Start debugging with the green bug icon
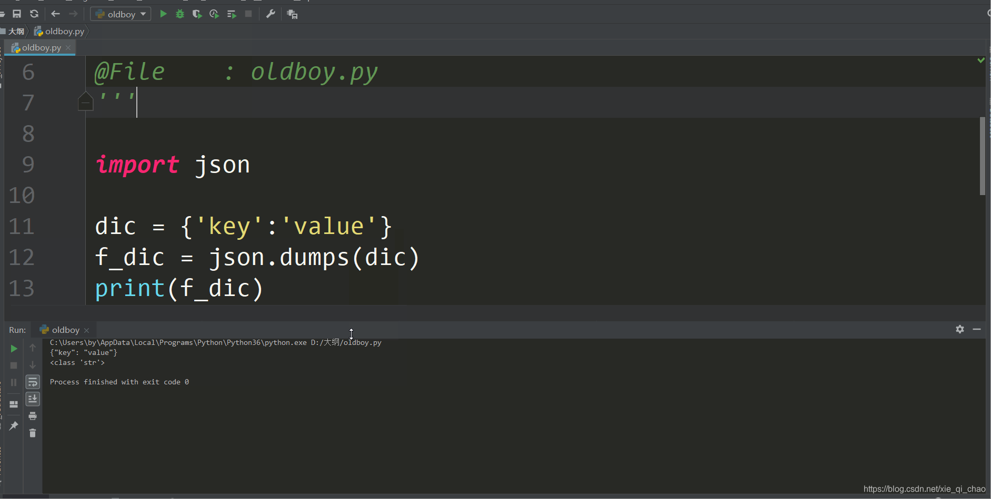Image resolution: width=991 pixels, height=499 pixels. point(180,14)
